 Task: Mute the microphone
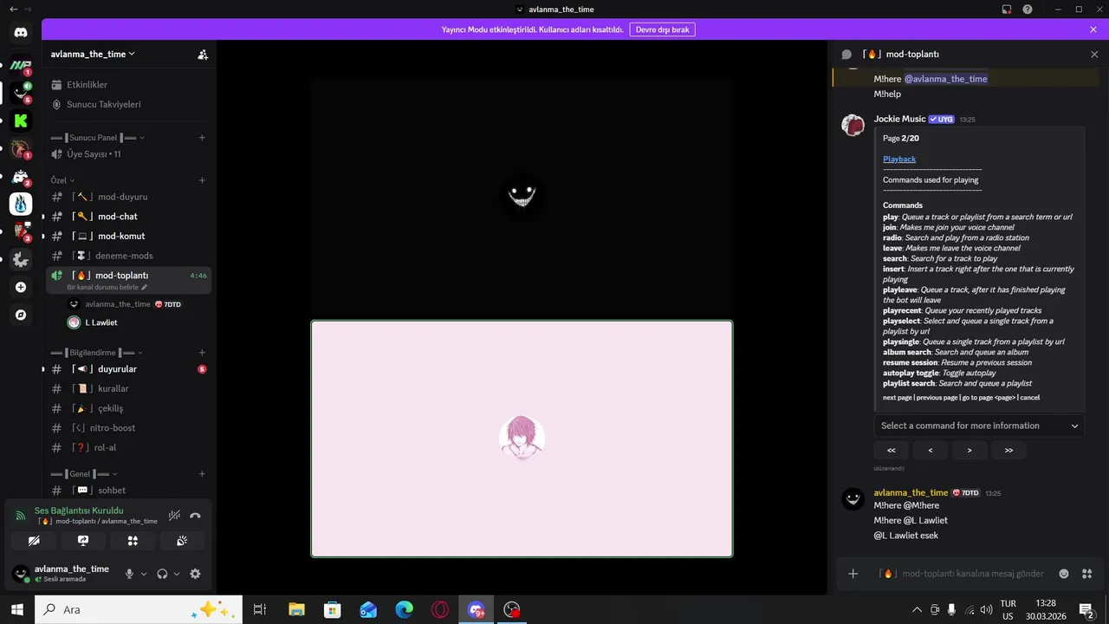129,574
